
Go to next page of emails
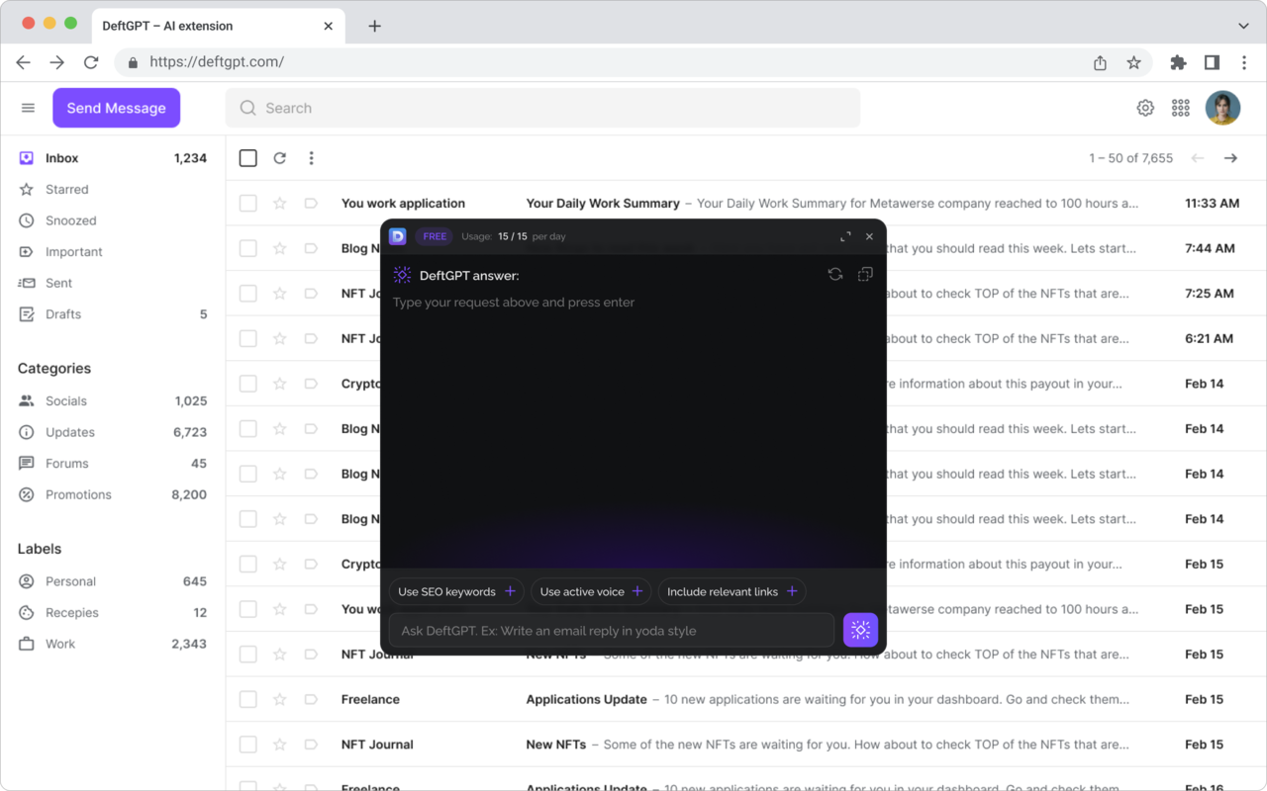[x=1230, y=158]
